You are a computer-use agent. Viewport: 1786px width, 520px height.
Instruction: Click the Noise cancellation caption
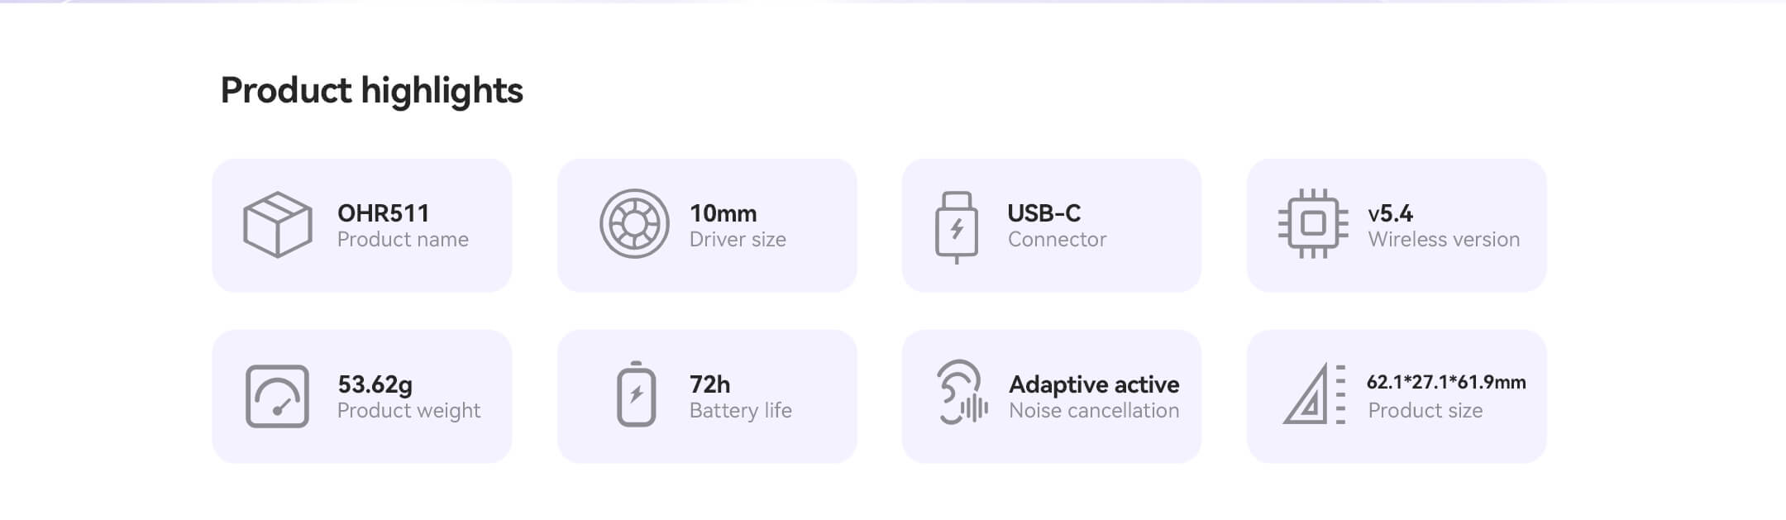(x=1094, y=411)
